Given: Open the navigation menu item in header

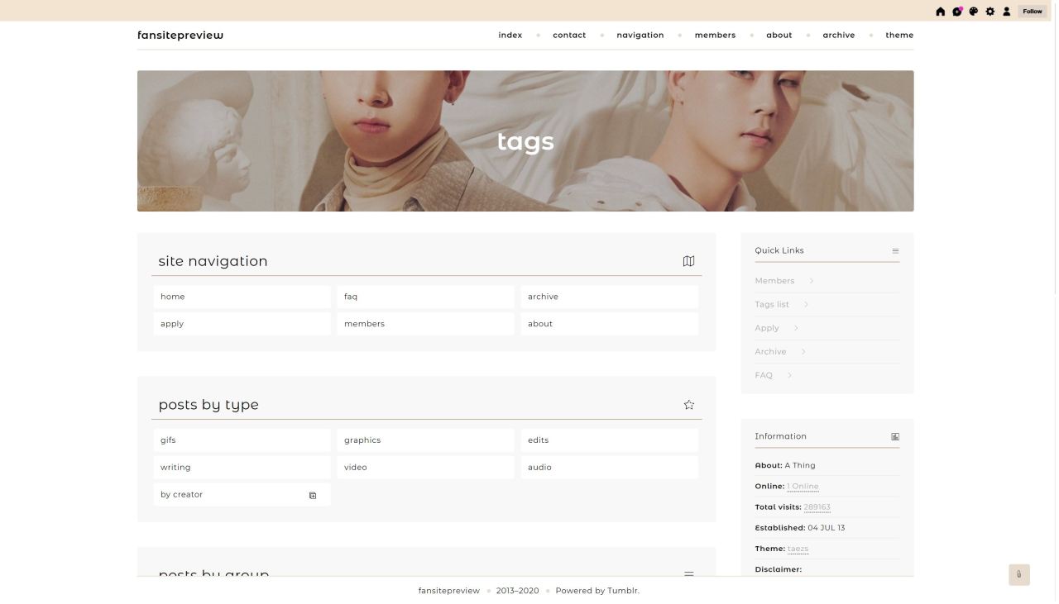Looking at the screenshot, I should (x=640, y=36).
